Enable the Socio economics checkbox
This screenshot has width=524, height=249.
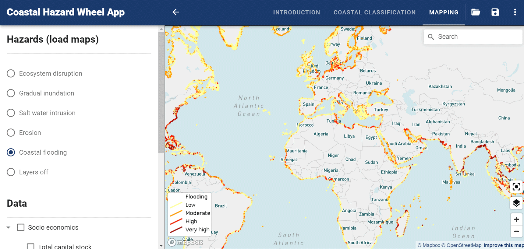pos(21,227)
